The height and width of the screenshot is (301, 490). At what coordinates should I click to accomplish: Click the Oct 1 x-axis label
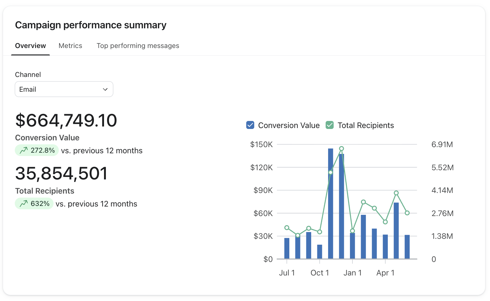319,273
